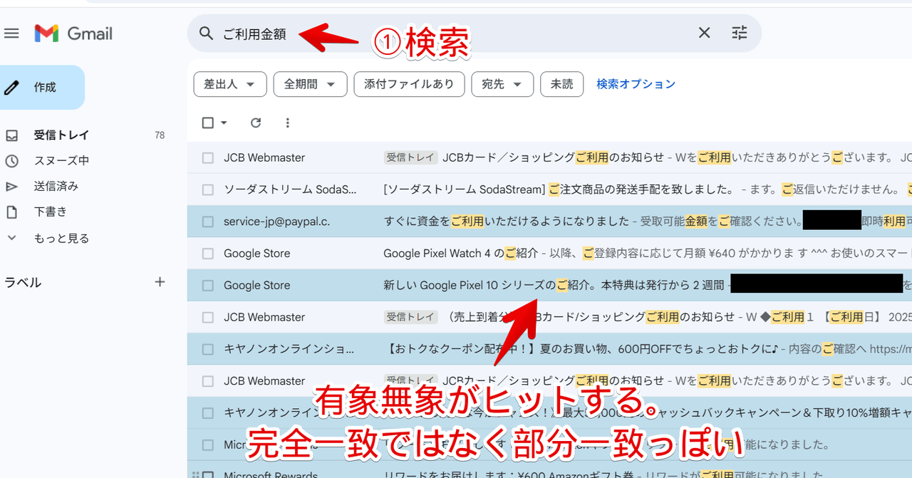Toggle the 添付ファイルあり attachment filter
Viewport: 912px width, 478px height.
[409, 84]
